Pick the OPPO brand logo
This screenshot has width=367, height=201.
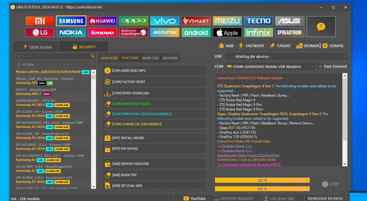(x=134, y=21)
